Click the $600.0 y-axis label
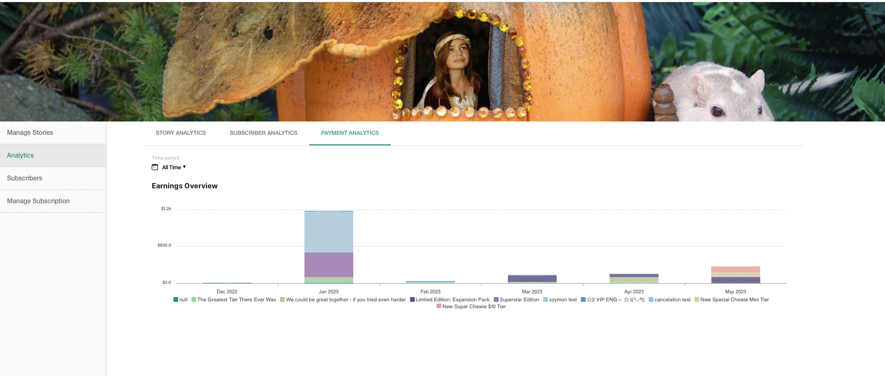 click(164, 246)
